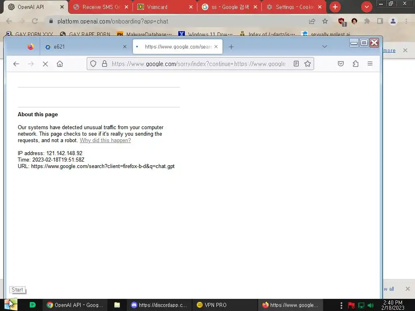Reload page in Chrome
The width and height of the screenshot is (415, 311).
(35, 21)
